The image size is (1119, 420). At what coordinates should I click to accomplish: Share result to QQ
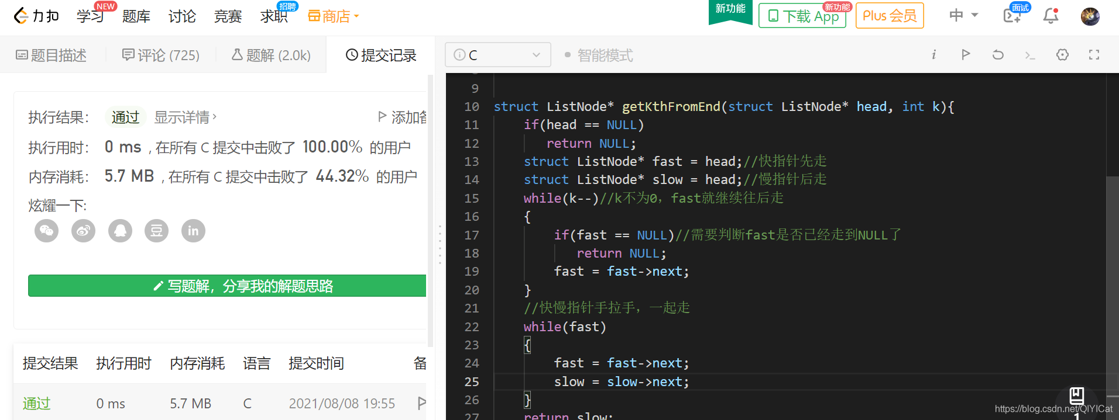pos(120,231)
